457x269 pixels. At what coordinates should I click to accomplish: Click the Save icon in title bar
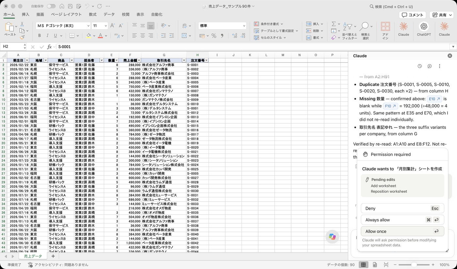[71, 6]
